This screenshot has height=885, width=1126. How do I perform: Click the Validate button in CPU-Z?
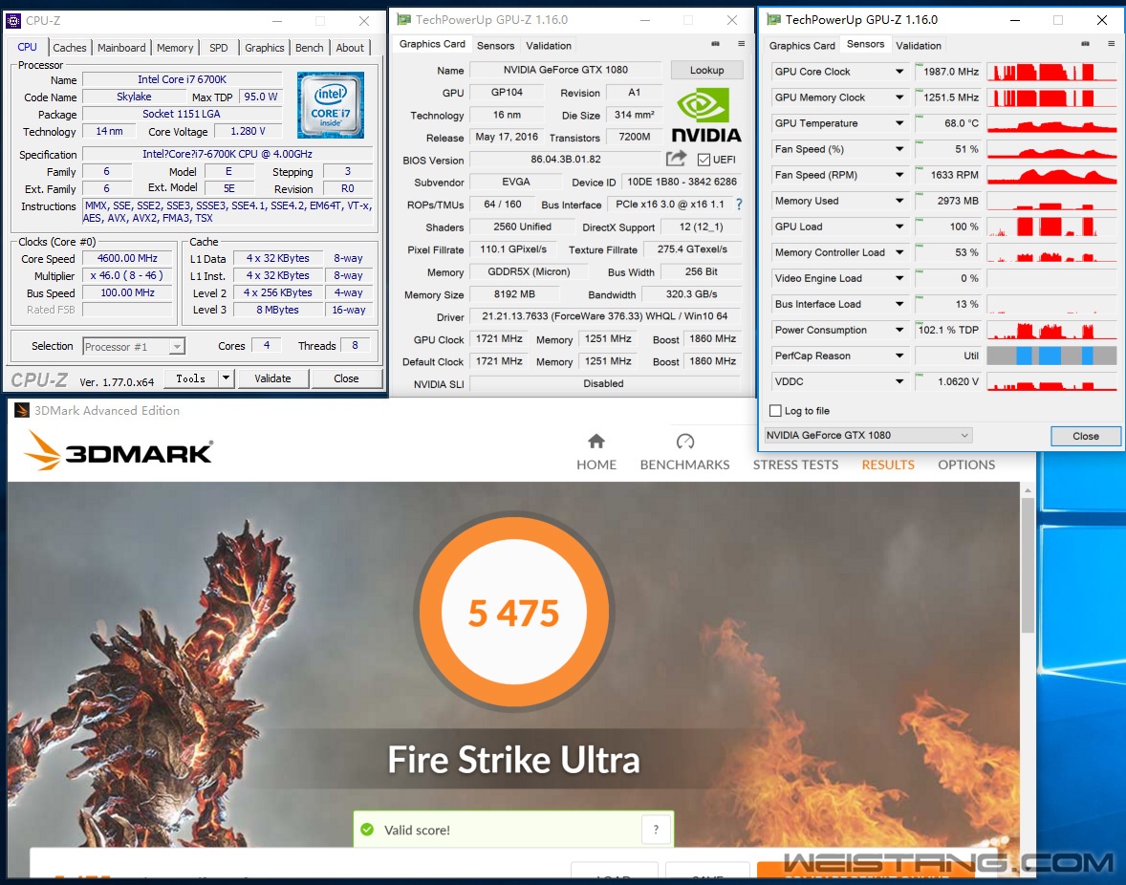click(x=273, y=378)
